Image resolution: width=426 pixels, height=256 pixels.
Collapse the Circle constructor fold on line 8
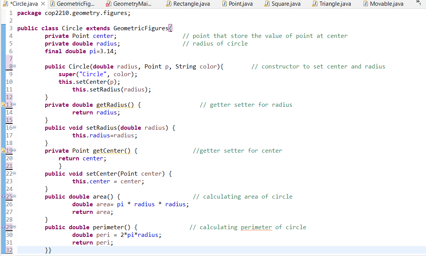[x=15, y=66]
